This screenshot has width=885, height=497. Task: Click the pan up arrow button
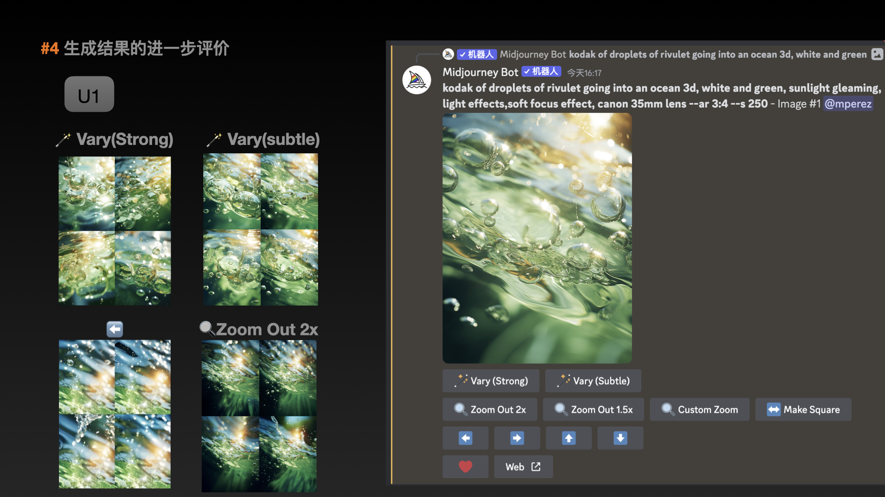coord(569,438)
